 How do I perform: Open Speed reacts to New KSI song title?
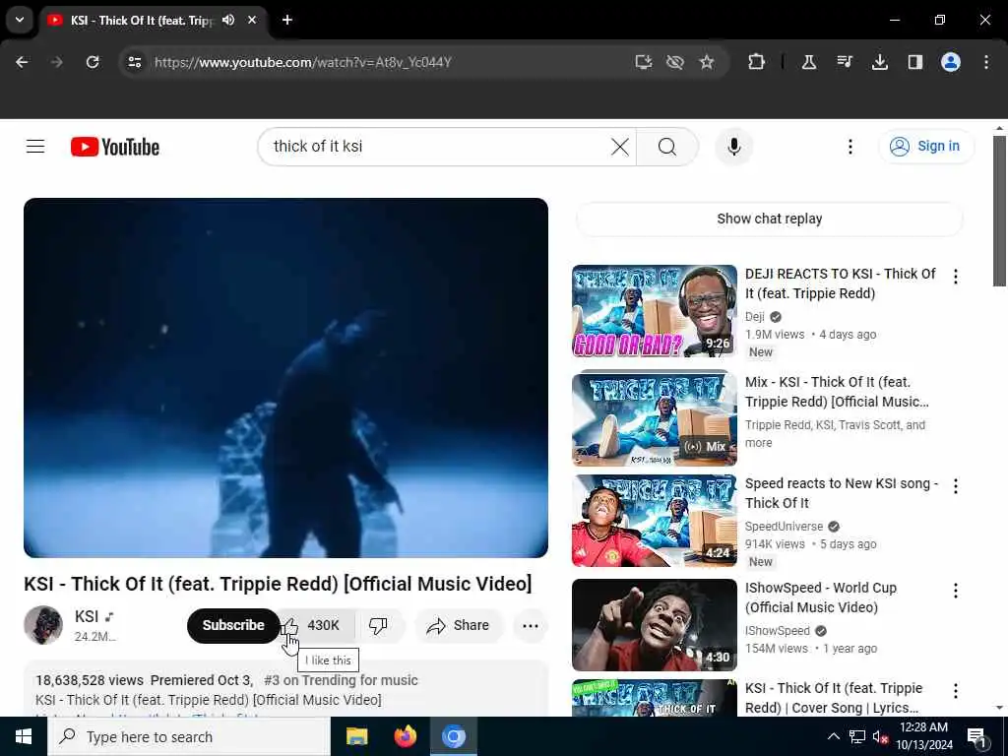click(x=842, y=493)
